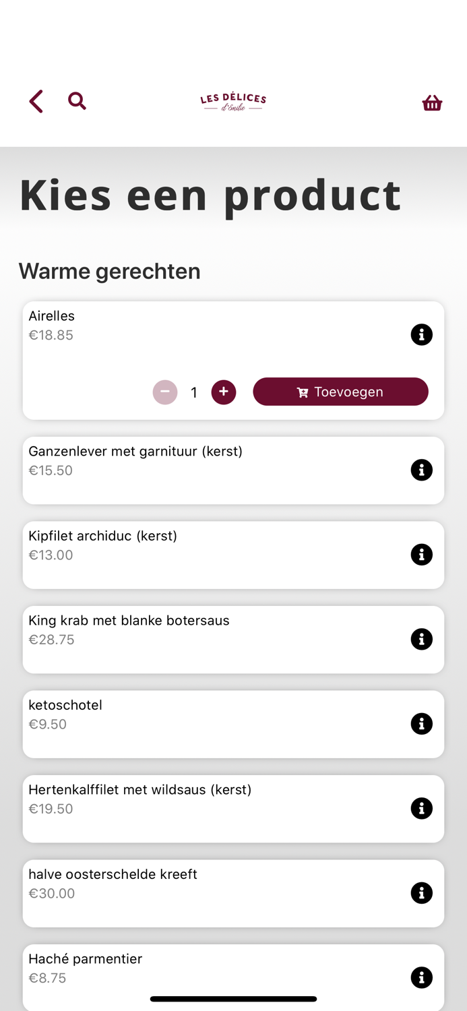Screen dimensions: 467x1011
Task: Show info for King krab met blanke botersaus
Action: click(x=421, y=639)
